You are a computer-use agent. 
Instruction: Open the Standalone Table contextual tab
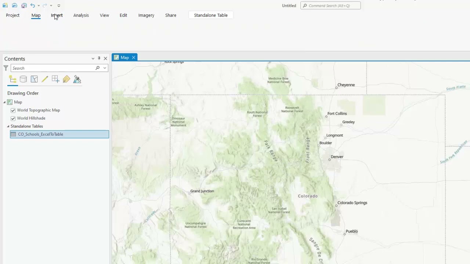click(211, 15)
